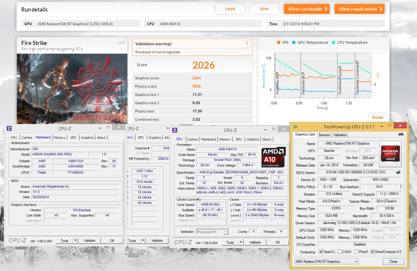Click the orange FPS legend swatch

278,43
